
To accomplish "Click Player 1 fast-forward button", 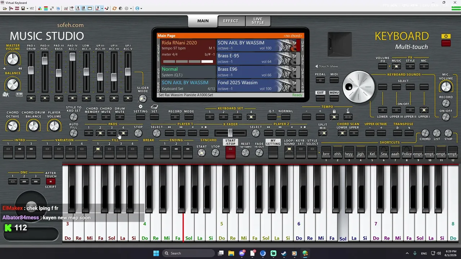I will (181, 133).
